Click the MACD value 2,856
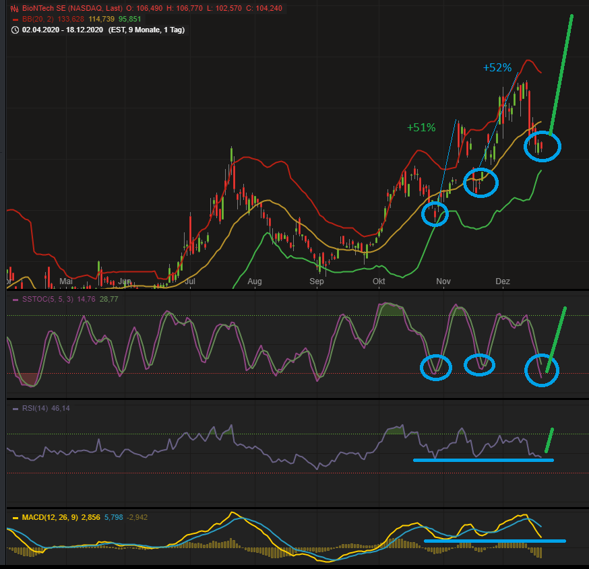The image size is (589, 569). click(91, 517)
